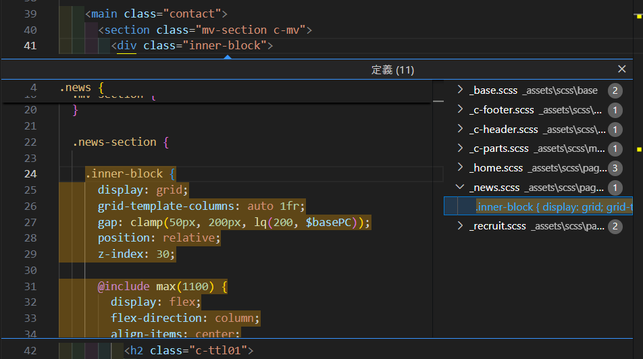Expand the _recruit.scss results chevron
Viewport: 643px width, 359px height.
460,226
